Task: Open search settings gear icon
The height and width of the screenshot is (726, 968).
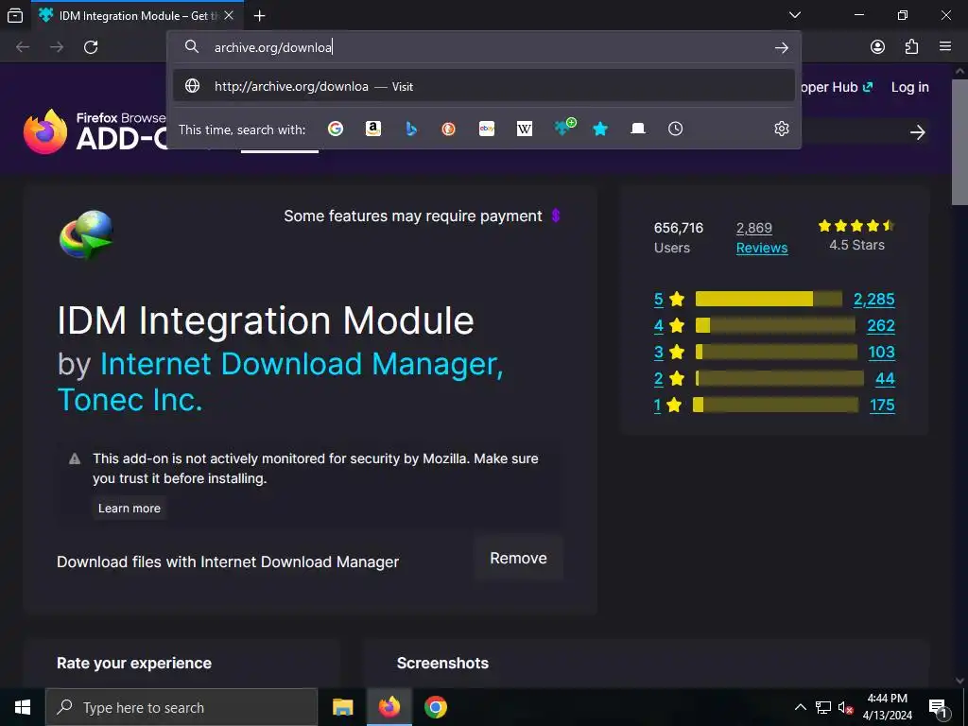Action: coord(782,129)
